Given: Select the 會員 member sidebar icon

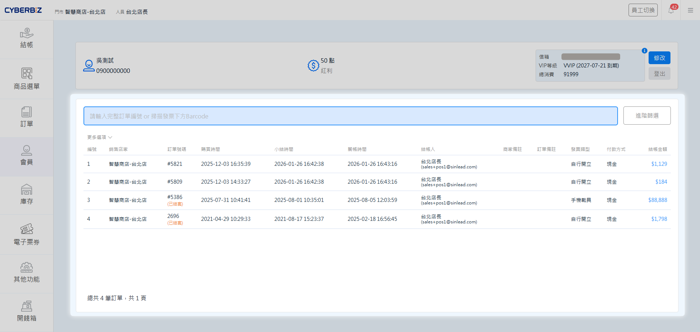Looking at the screenshot, I should tap(27, 156).
